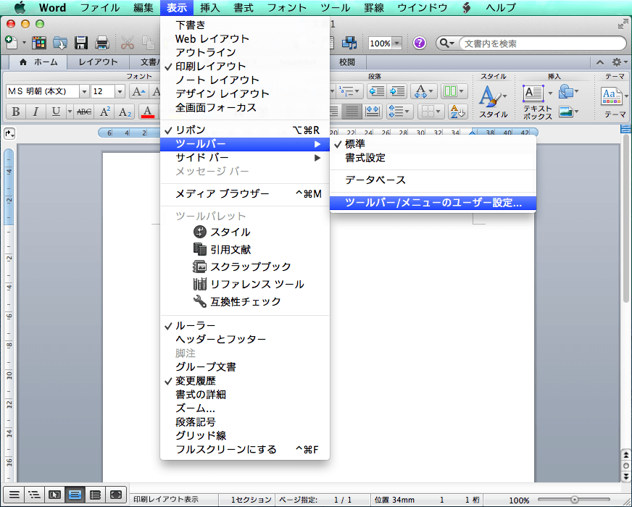Choose ツールバー/メニューのユーザー設定

[x=433, y=203]
